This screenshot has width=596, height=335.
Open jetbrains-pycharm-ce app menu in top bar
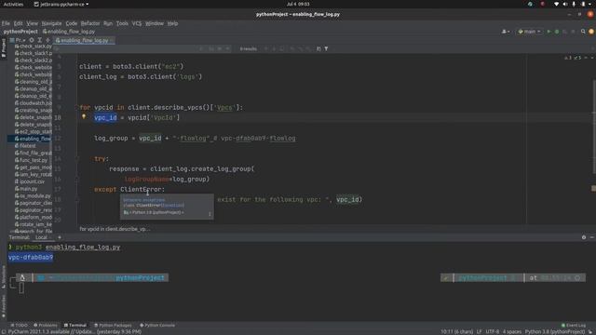pos(61,4)
